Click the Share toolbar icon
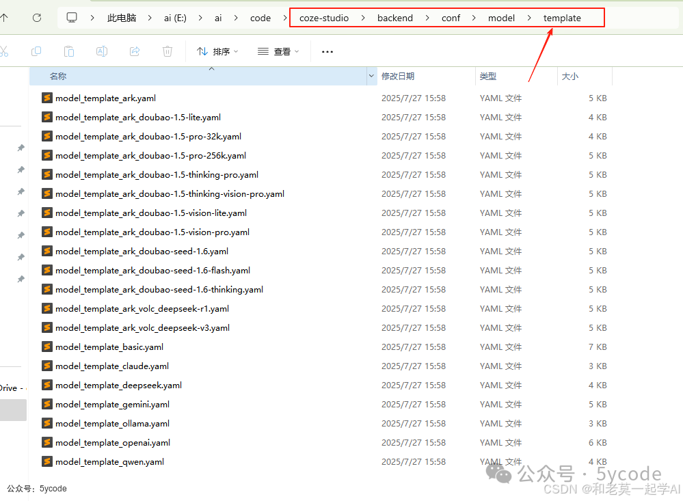 click(x=135, y=51)
